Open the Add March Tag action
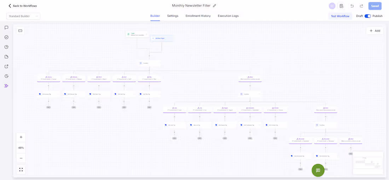Screen dimensions: 389x180 click(x=99, y=94)
